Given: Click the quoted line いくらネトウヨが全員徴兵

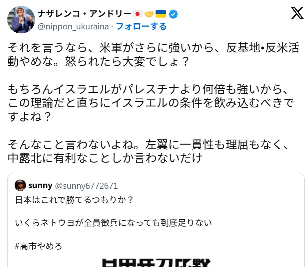Looking at the screenshot, I should [113, 223].
